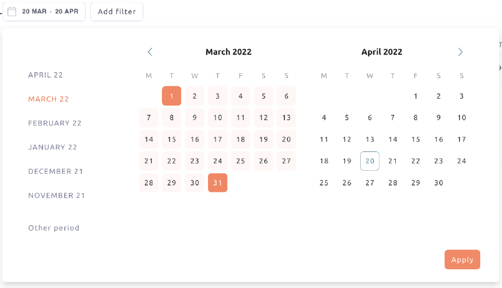The width and height of the screenshot is (502, 288).
Task: Select outlined April 20 date
Action: [370, 161]
